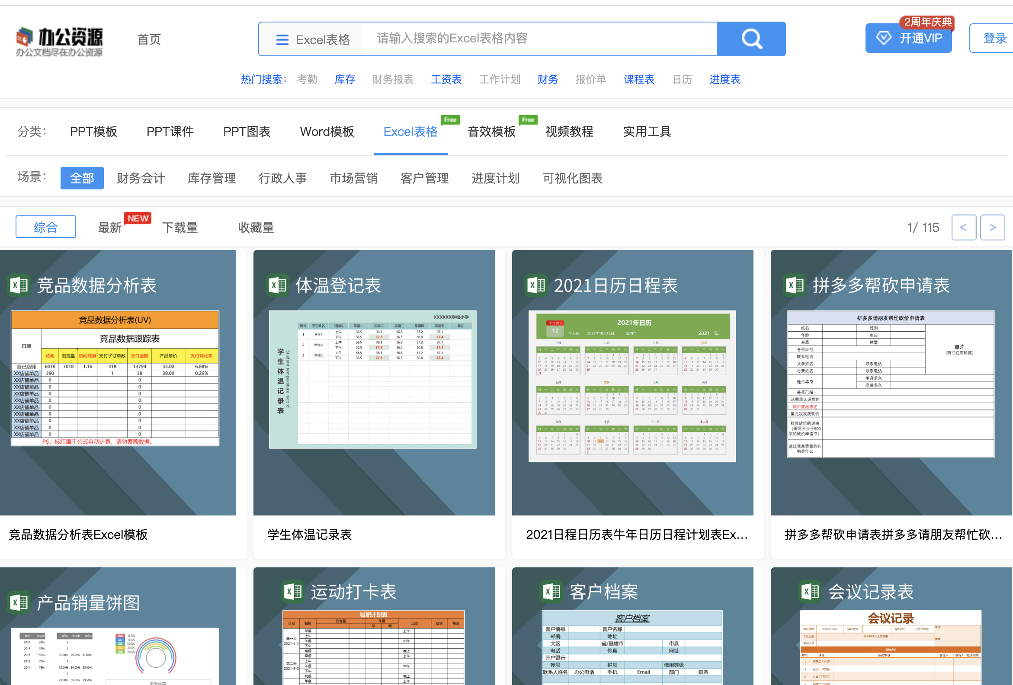Switch to Word模板 category
The width and height of the screenshot is (1013, 685).
[327, 131]
